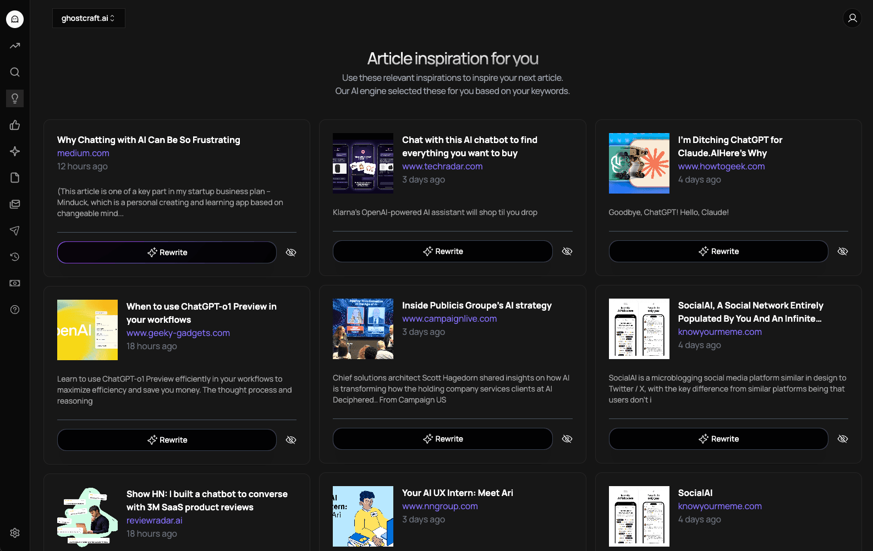
Task: Open the www.campaignlive.com link
Action: click(x=449, y=318)
